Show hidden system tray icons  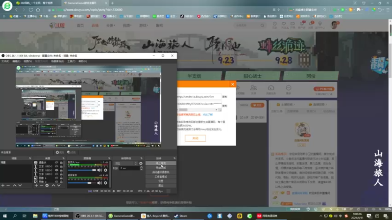click(321, 216)
